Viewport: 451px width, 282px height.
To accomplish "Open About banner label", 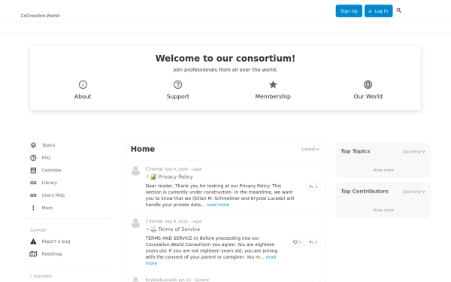I will point(83,96).
